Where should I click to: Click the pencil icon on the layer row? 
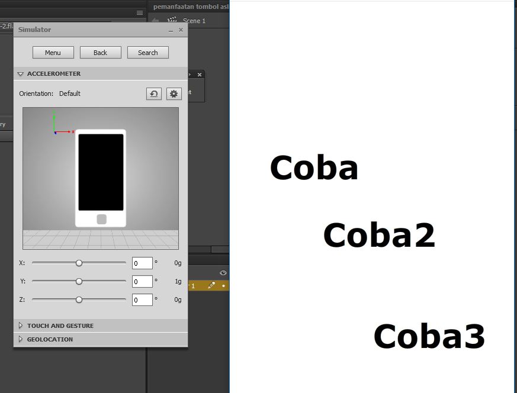click(x=211, y=285)
